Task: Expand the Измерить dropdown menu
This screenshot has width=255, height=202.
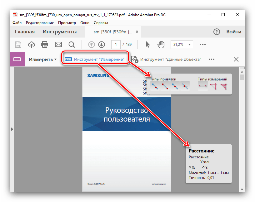Action: (x=42, y=59)
